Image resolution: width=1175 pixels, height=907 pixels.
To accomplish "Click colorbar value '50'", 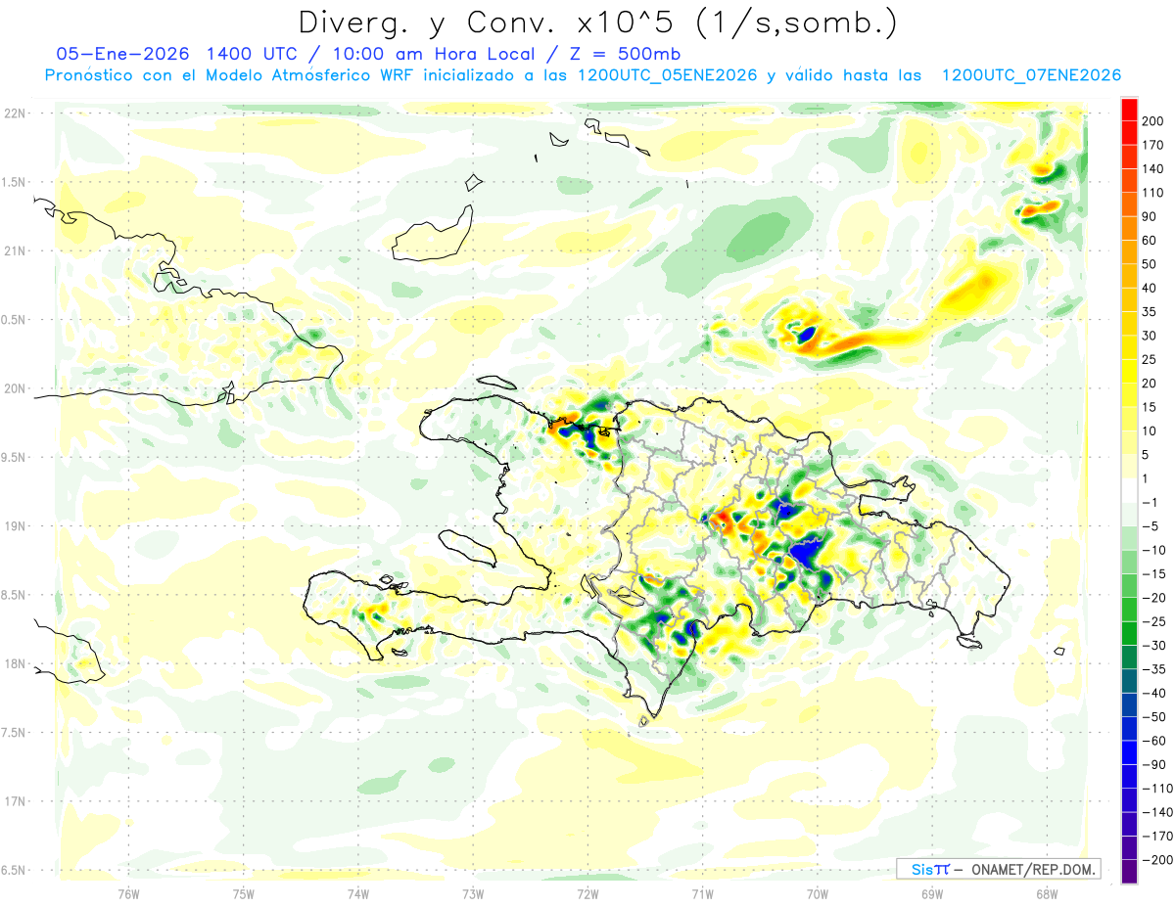I will [x=1150, y=264].
